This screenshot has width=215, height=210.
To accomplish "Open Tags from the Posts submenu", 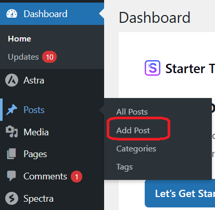I will click(x=124, y=167).
